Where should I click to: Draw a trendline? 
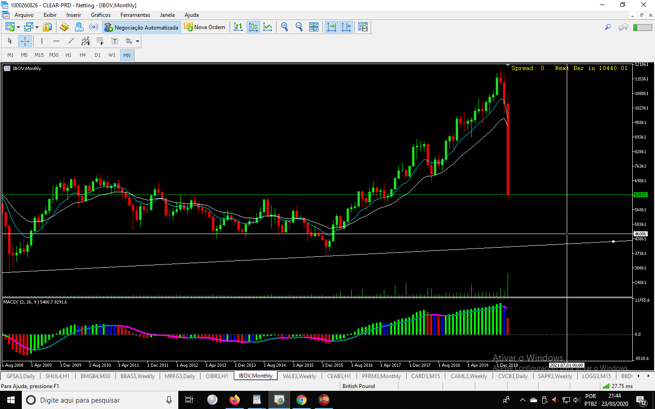[71, 41]
